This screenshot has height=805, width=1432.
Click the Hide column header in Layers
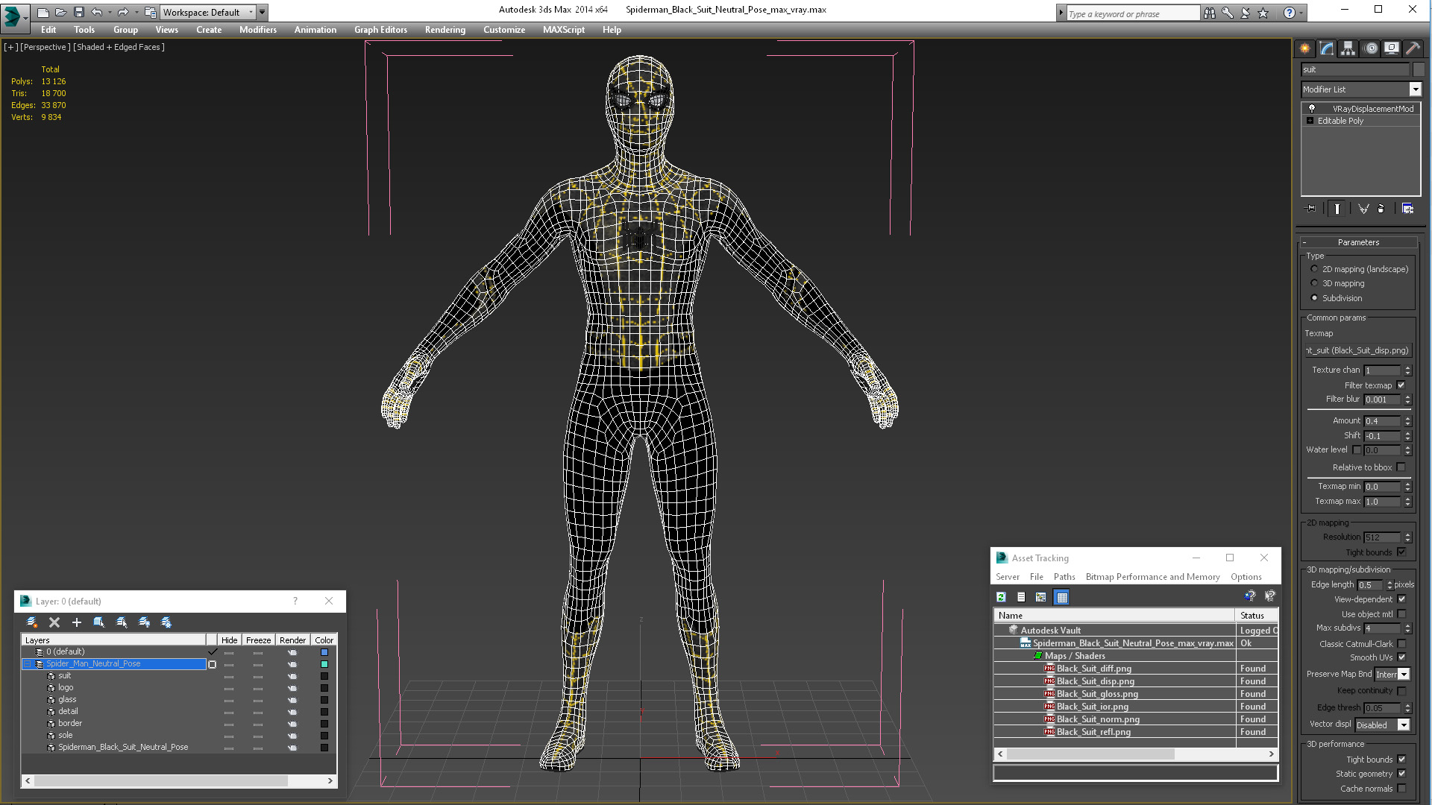229,640
